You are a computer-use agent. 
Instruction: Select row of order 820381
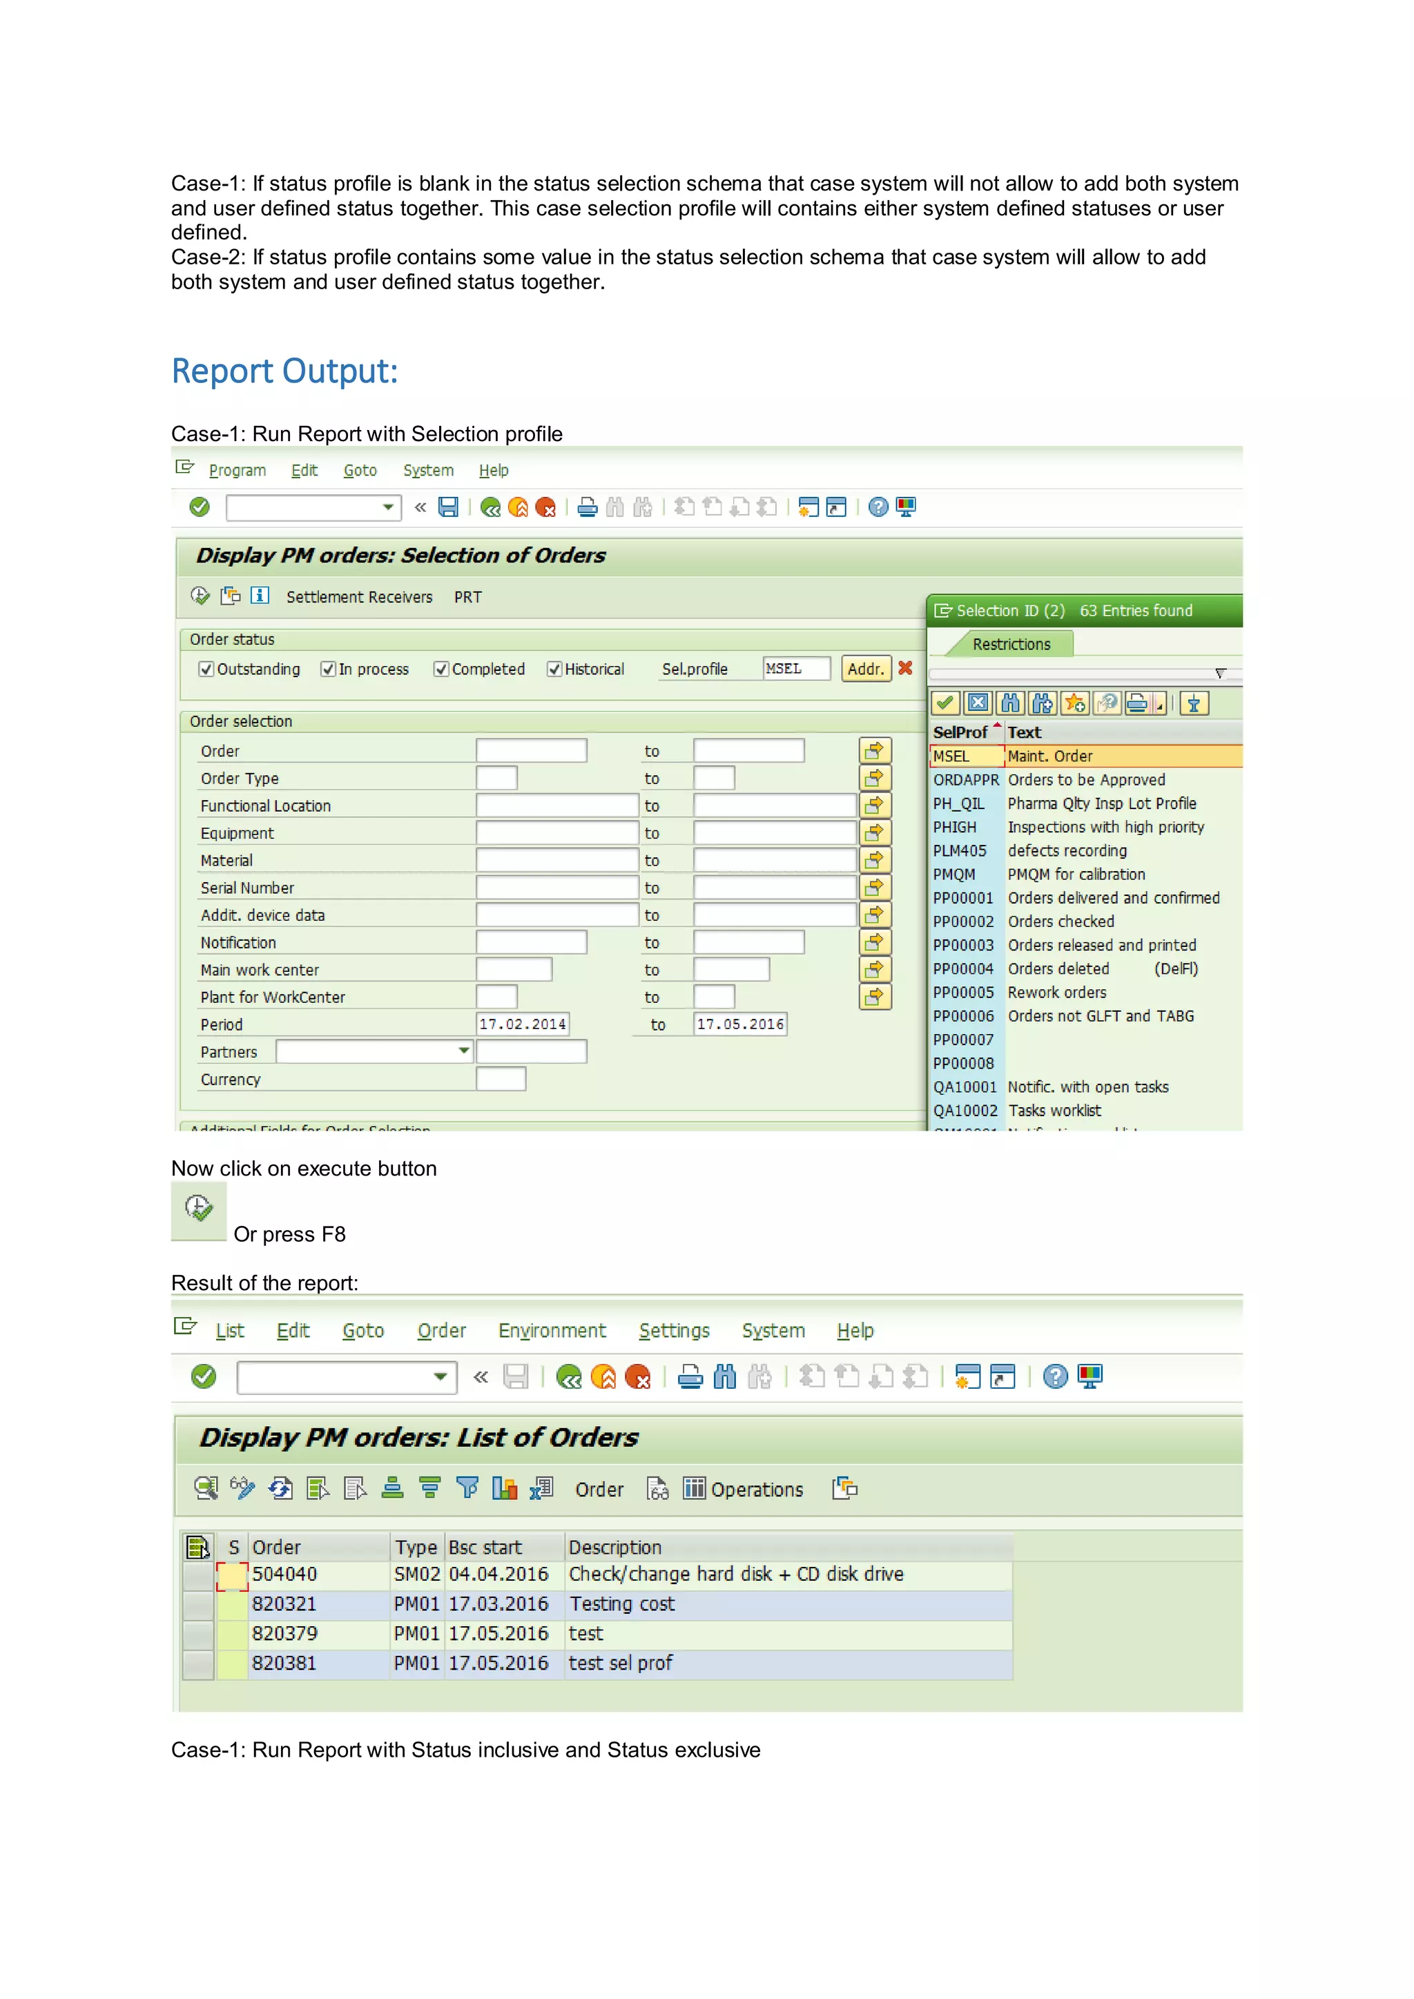[x=199, y=1664]
